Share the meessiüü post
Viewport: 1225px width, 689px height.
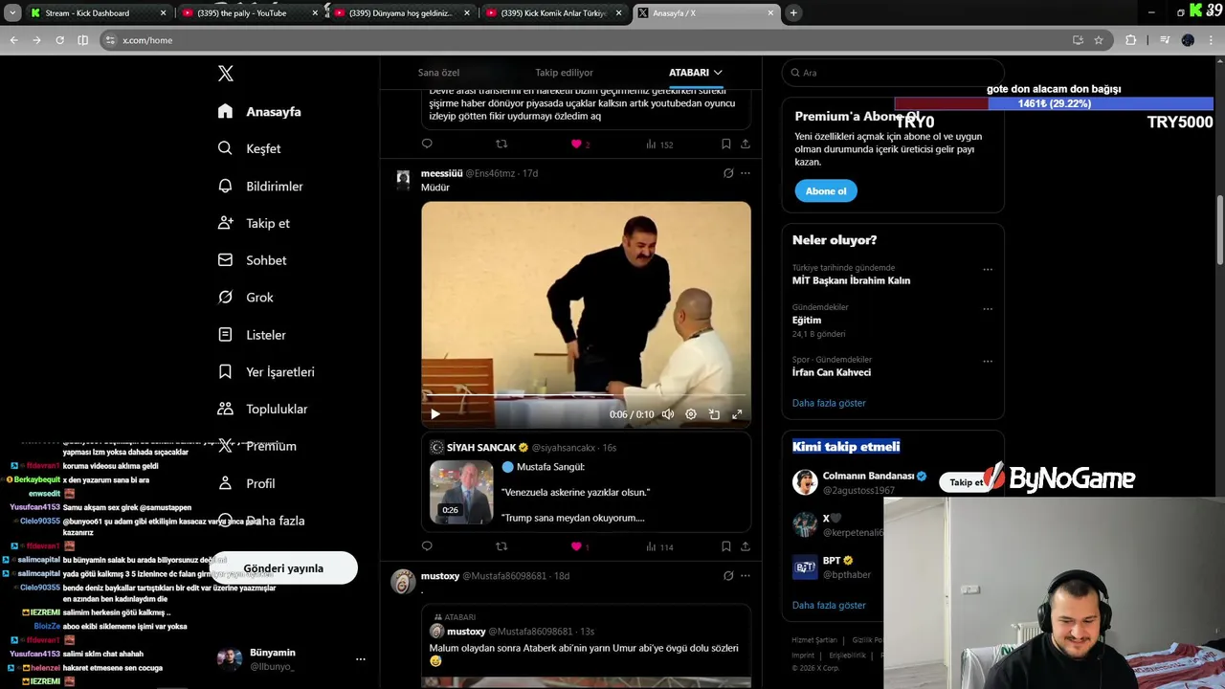coord(745,546)
